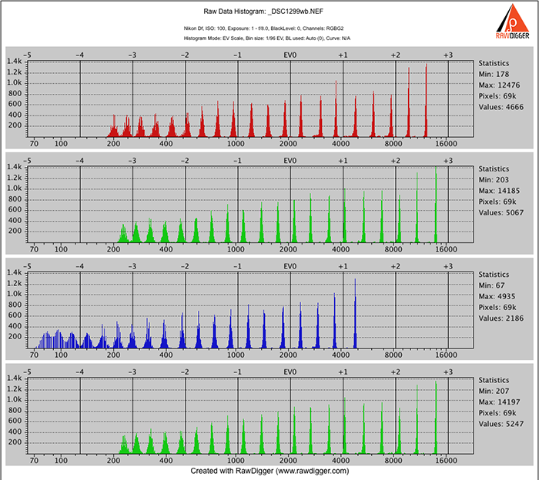Image resolution: width=539 pixels, height=480 pixels.
Task: Click the '1.4k' y-axis label of first green histogram
Action: tap(15, 167)
